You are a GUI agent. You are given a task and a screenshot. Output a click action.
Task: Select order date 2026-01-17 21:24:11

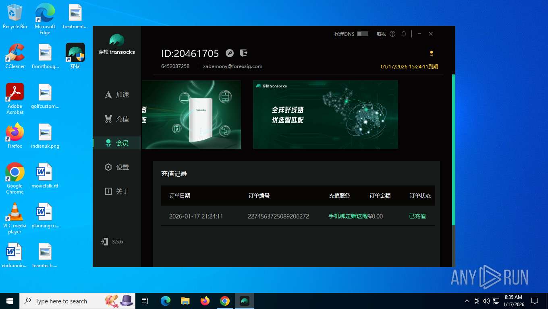click(196, 216)
